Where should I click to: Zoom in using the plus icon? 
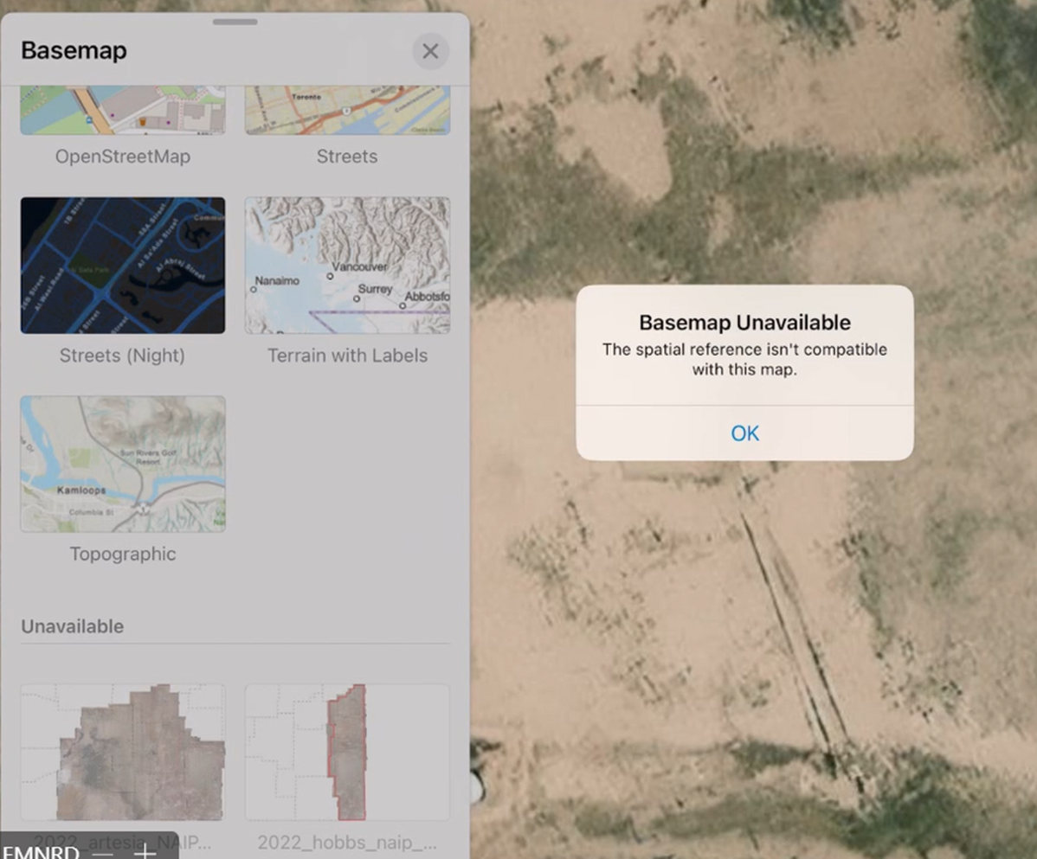point(144,852)
